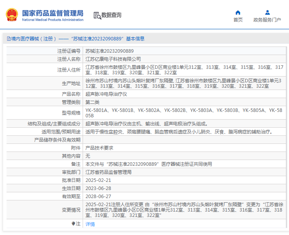The height and width of the screenshot is (235, 289).
Task: Click 变更情况 change description text
Action: coord(184,210)
